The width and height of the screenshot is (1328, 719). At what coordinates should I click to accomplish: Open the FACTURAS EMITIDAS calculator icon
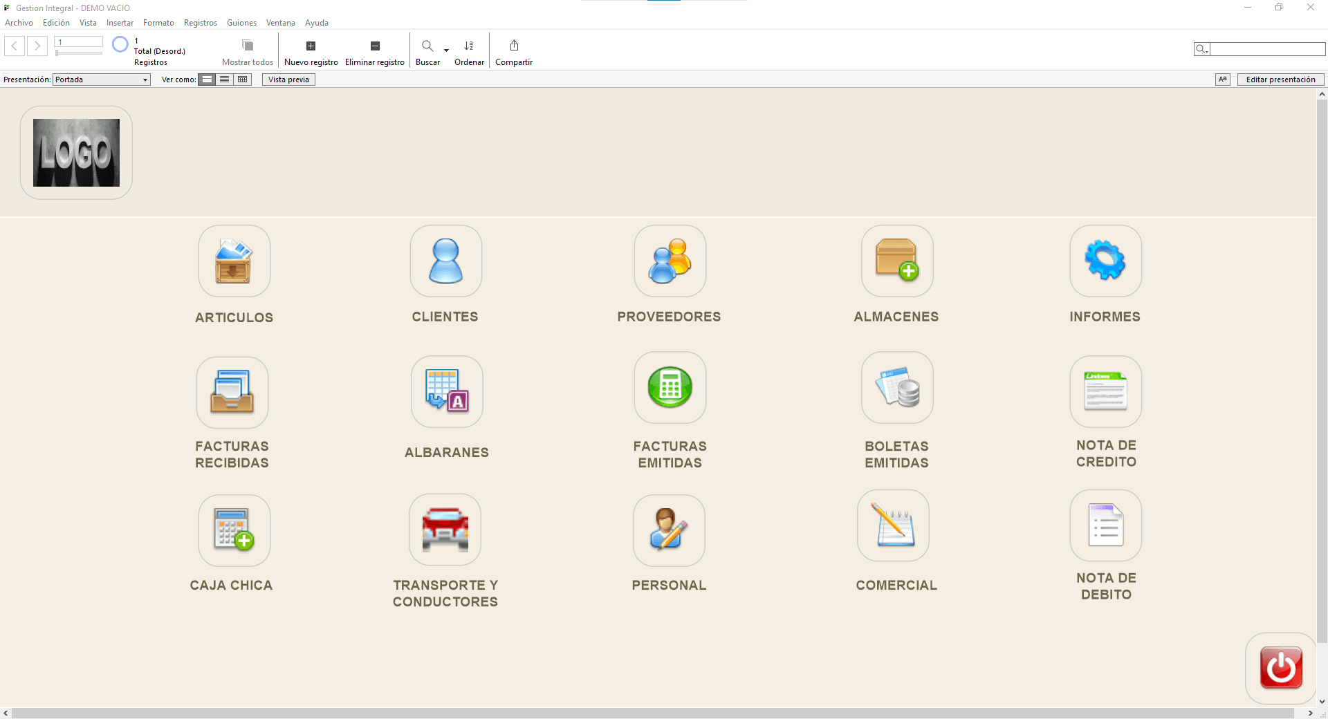pos(670,387)
